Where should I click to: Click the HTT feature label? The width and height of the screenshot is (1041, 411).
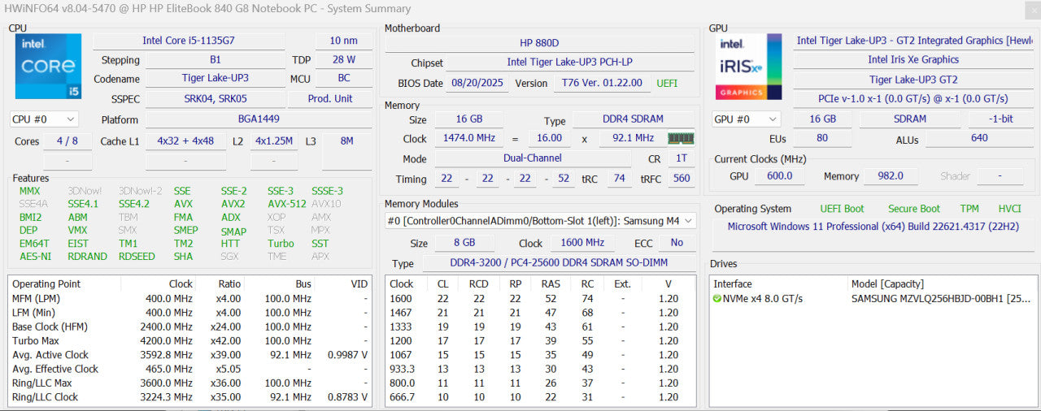[230, 243]
